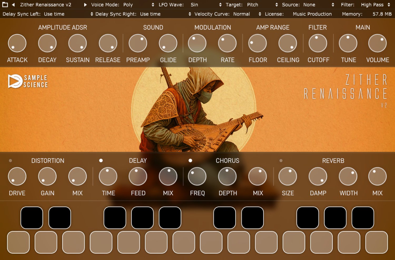Click the Chorus Freq knob
The width and height of the screenshot is (395, 260).
(197, 176)
